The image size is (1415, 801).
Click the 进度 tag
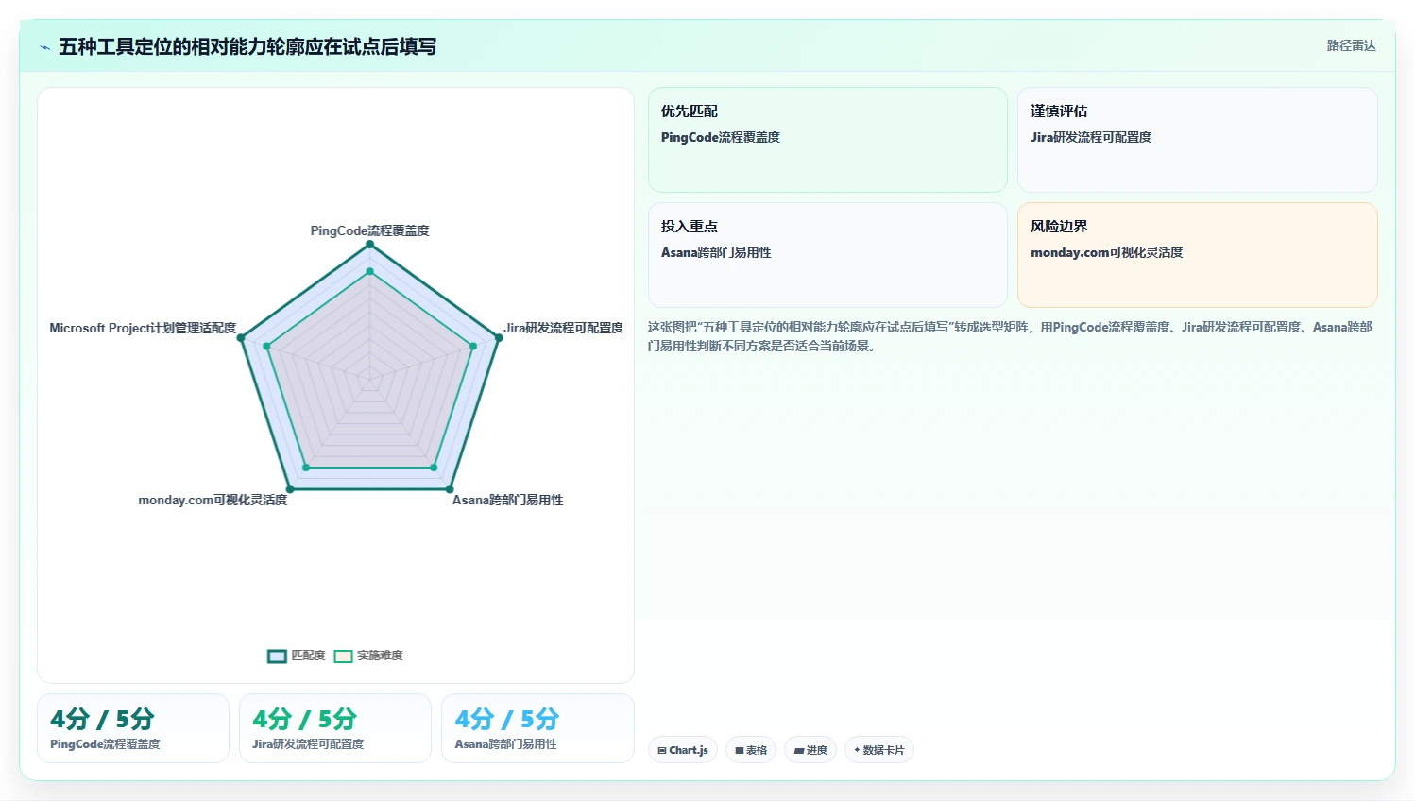(810, 750)
